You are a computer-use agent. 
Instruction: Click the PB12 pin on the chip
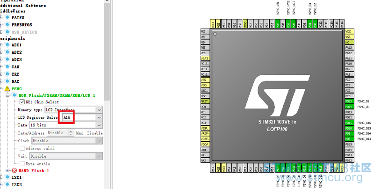click(x=349, y=160)
